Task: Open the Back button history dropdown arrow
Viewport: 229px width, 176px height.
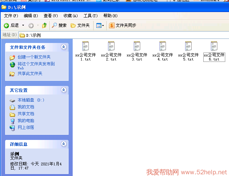Action: click(x=23, y=25)
